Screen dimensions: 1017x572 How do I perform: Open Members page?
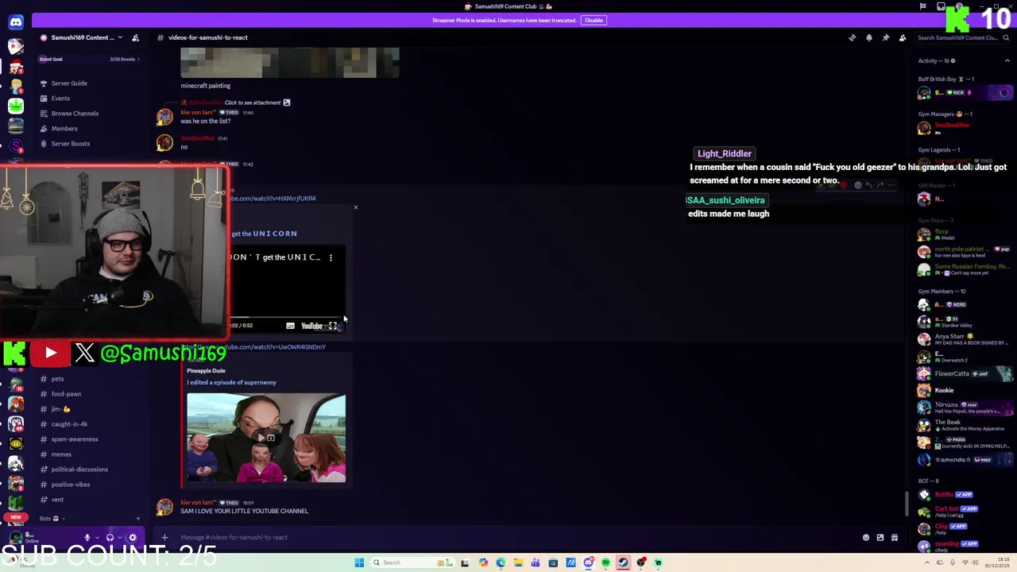64,129
